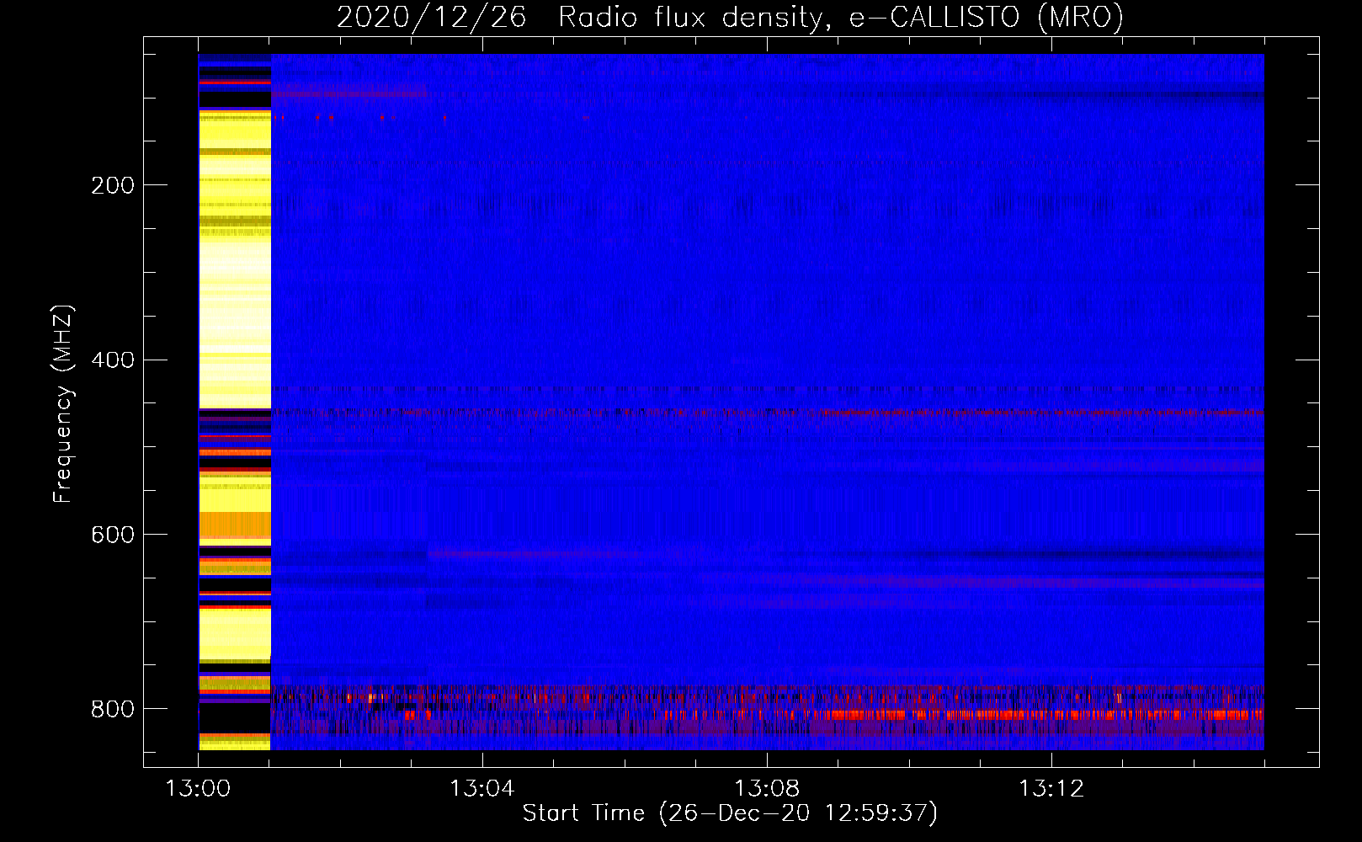
Task: Click the 13:08 time tick label
Action: click(x=767, y=789)
